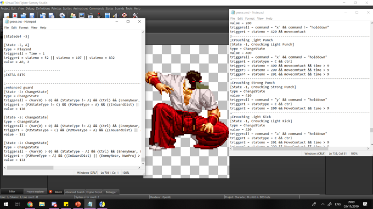Show hidden system tray icons chevron
Viewport: 373px width, 209px height.
[x=322, y=204]
